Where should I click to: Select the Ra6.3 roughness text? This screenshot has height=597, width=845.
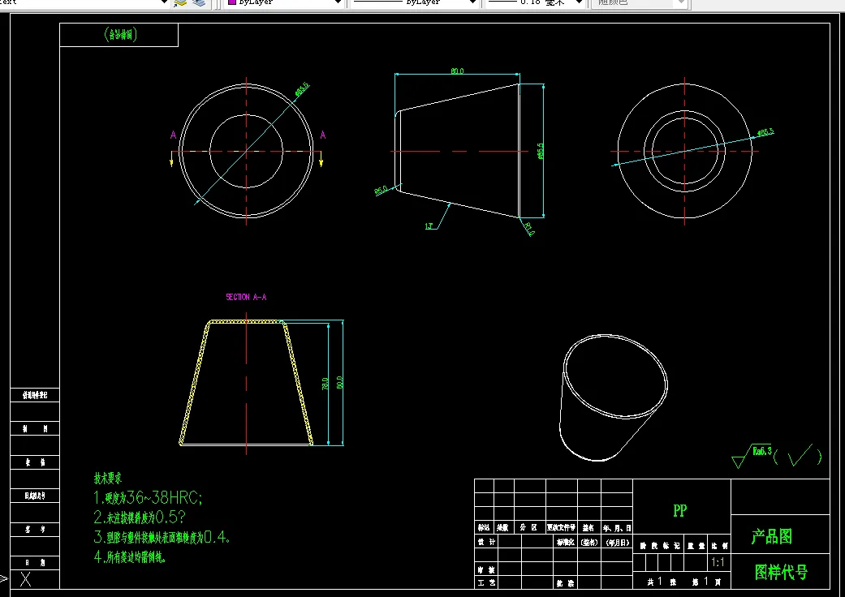762,450
